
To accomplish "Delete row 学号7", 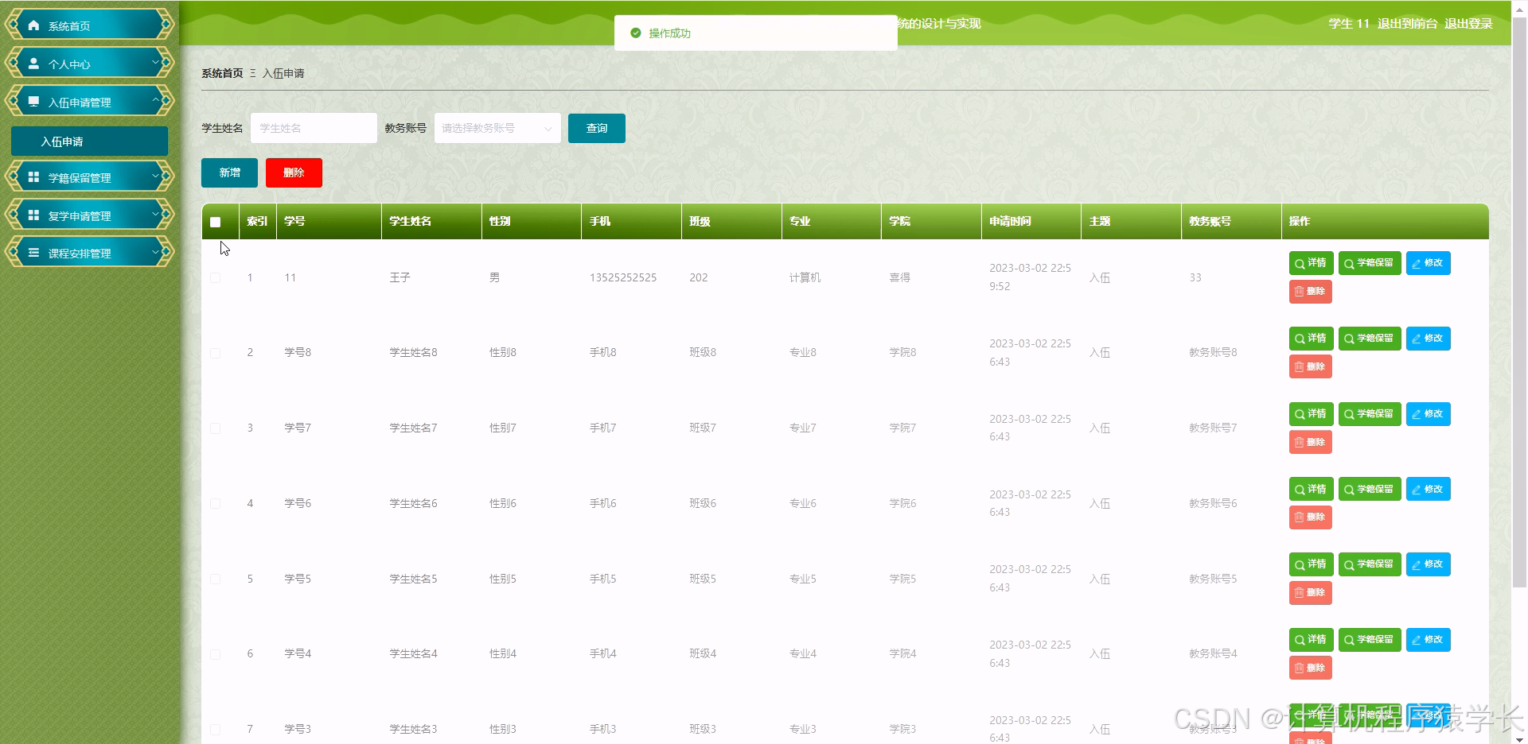I will [x=1310, y=442].
